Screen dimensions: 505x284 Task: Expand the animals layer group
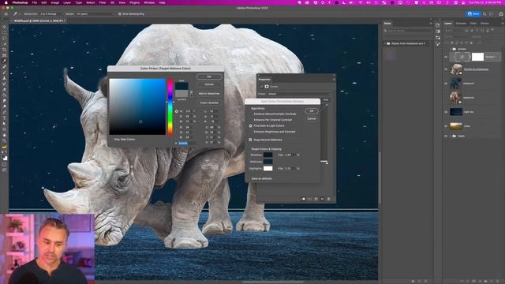(x=451, y=49)
